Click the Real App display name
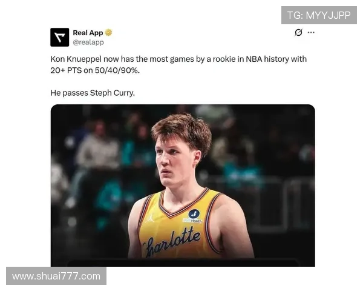 pyautogui.click(x=88, y=33)
